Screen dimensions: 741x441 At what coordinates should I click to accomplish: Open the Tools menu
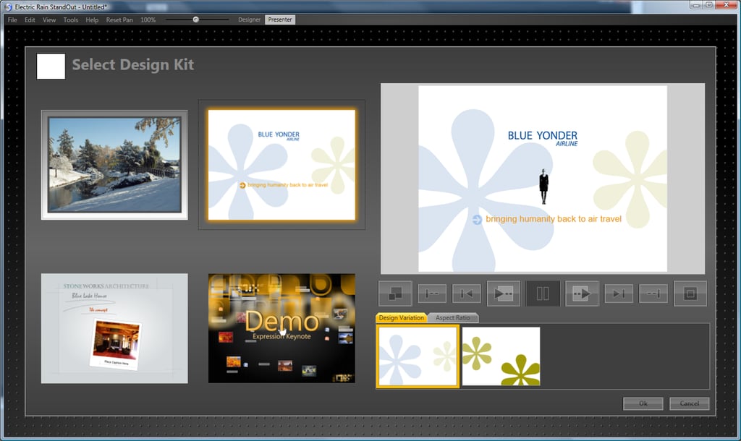click(x=70, y=20)
